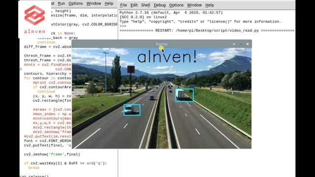This screenshot has width=315, height=177.
Task: Click the '#cv2.putText(im,resul' comment line
Action: (48, 137)
